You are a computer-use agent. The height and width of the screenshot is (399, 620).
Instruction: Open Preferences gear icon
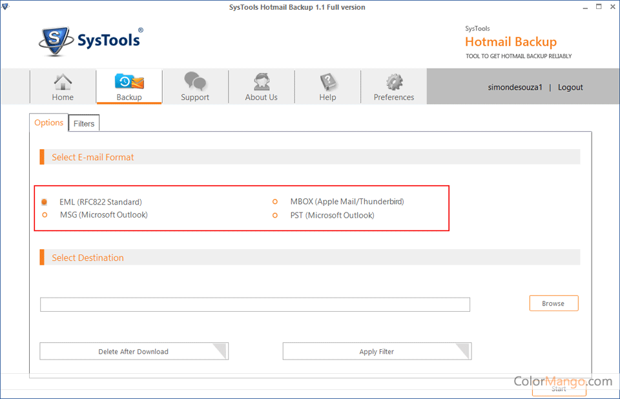pos(394,82)
